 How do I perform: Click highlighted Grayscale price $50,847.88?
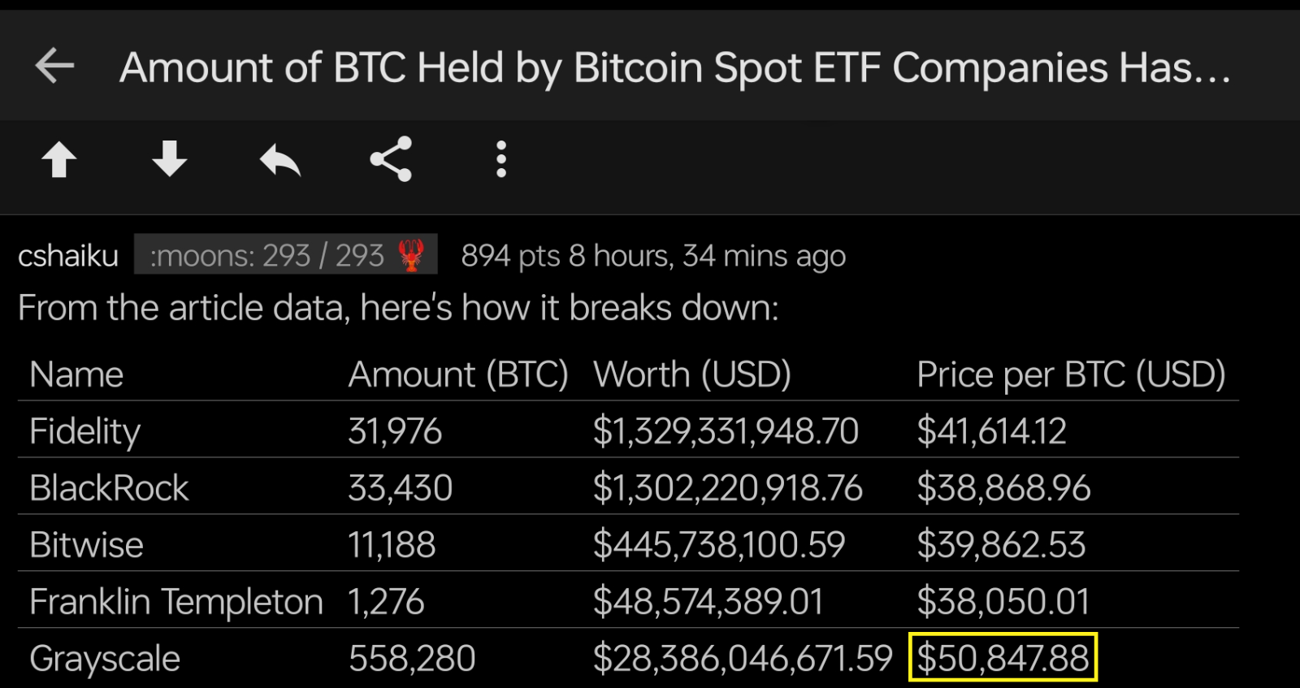[x=1003, y=657]
